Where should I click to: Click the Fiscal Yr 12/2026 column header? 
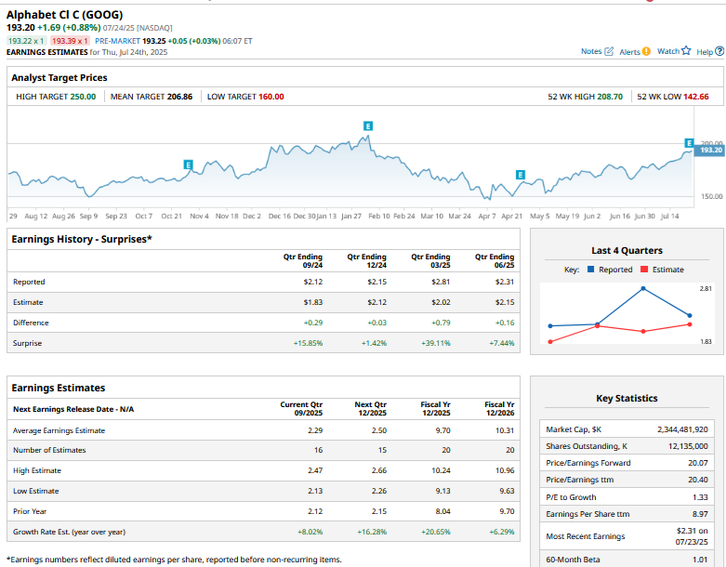tap(499, 409)
